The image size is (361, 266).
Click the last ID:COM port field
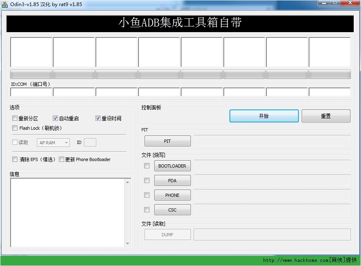point(330,92)
